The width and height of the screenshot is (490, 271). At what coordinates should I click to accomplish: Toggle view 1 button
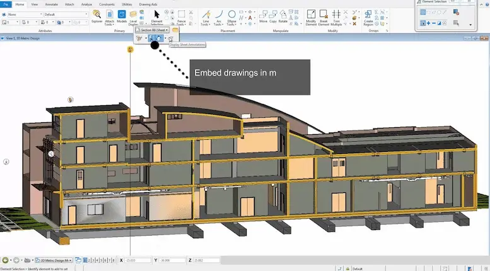(x=85, y=260)
